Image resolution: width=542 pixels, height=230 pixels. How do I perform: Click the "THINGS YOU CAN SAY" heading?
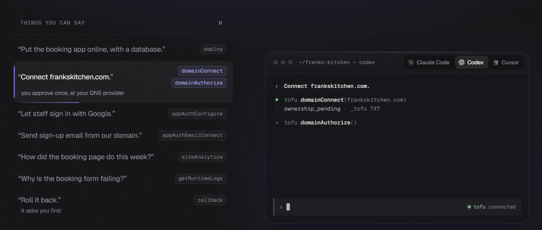tap(52, 23)
